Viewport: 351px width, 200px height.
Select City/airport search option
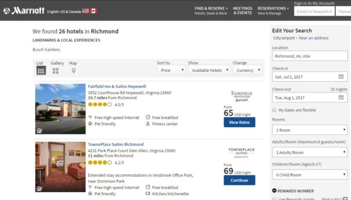click(284, 38)
